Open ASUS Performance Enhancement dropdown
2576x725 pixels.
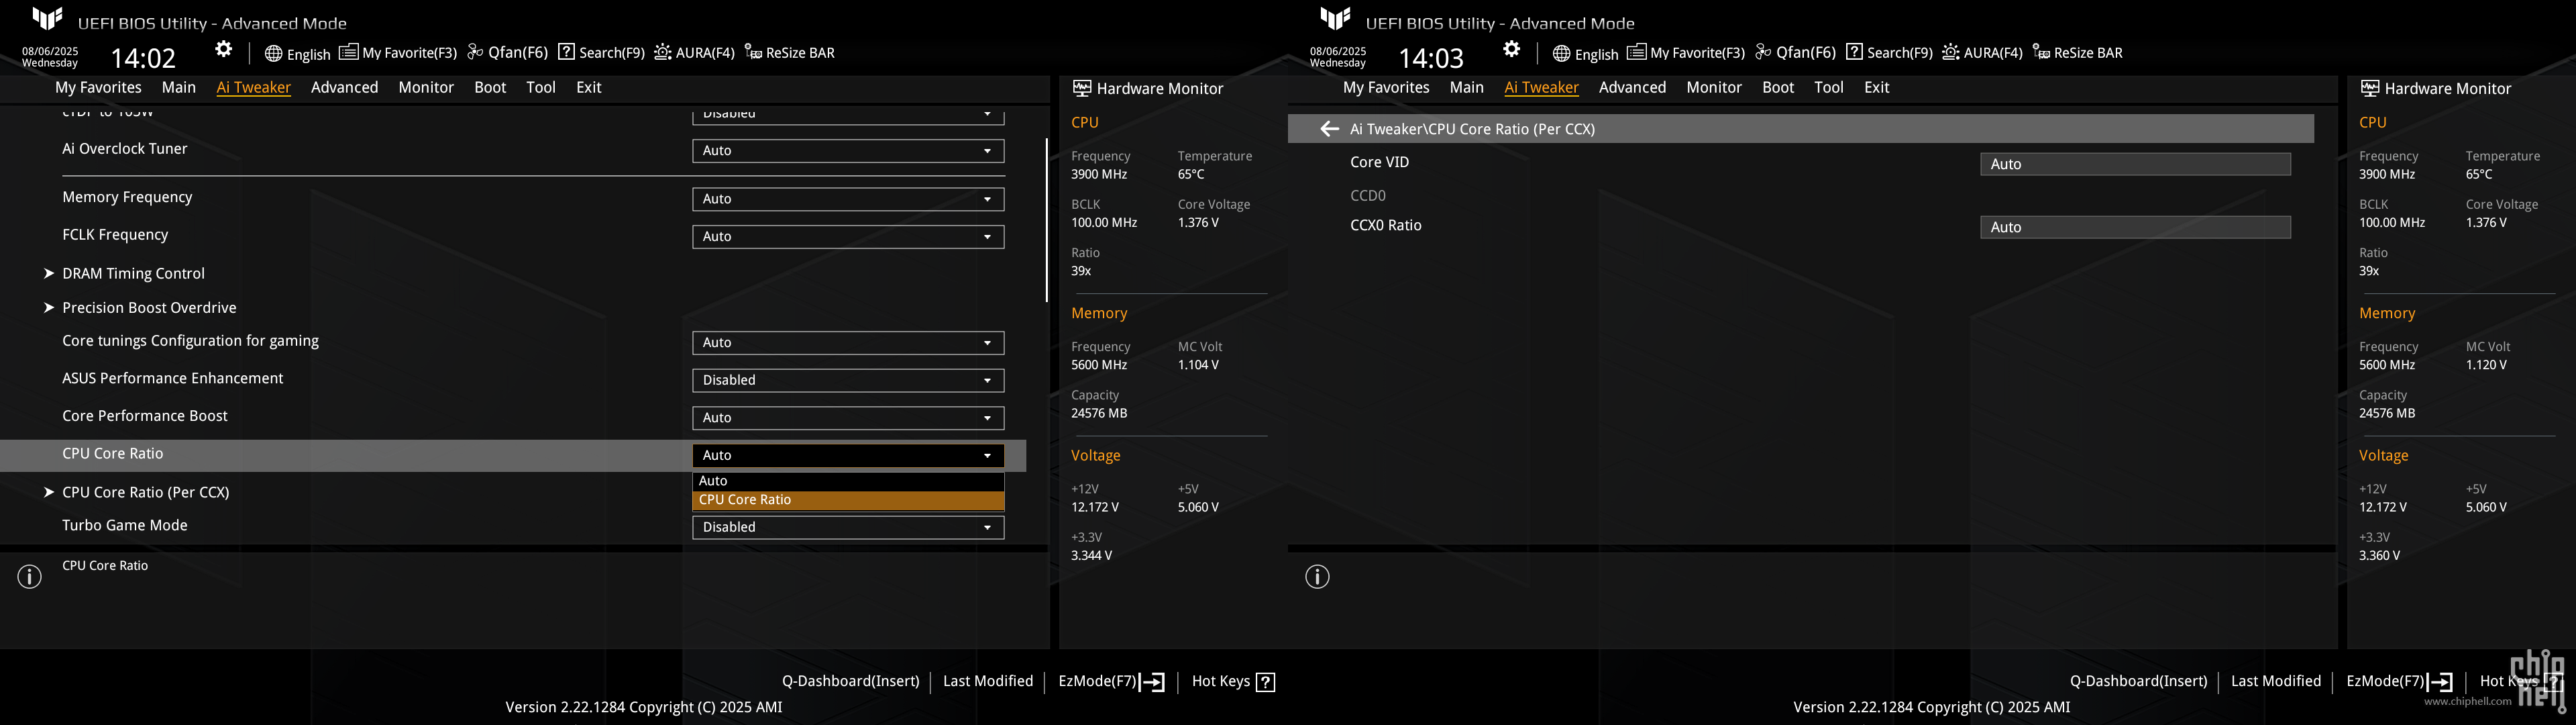[x=848, y=381]
